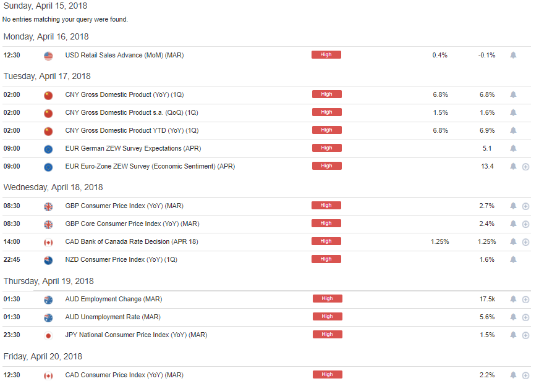Toggle alert bell for USD Retail Sales Advance

[513, 56]
